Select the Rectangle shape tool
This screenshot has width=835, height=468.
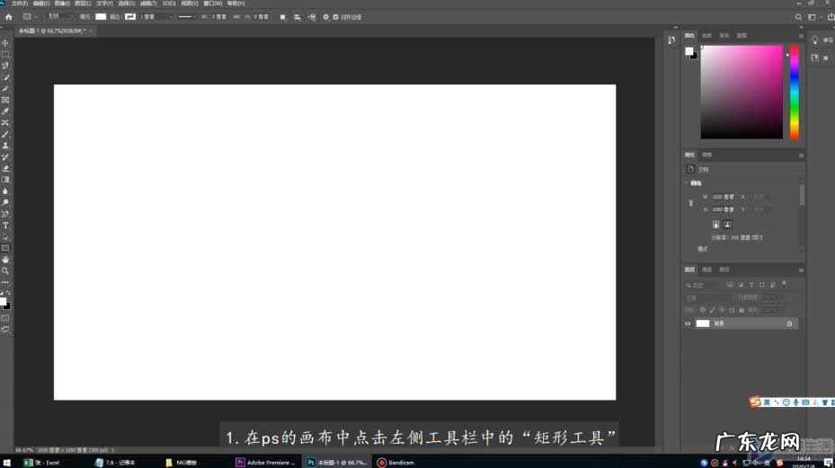tap(5, 247)
